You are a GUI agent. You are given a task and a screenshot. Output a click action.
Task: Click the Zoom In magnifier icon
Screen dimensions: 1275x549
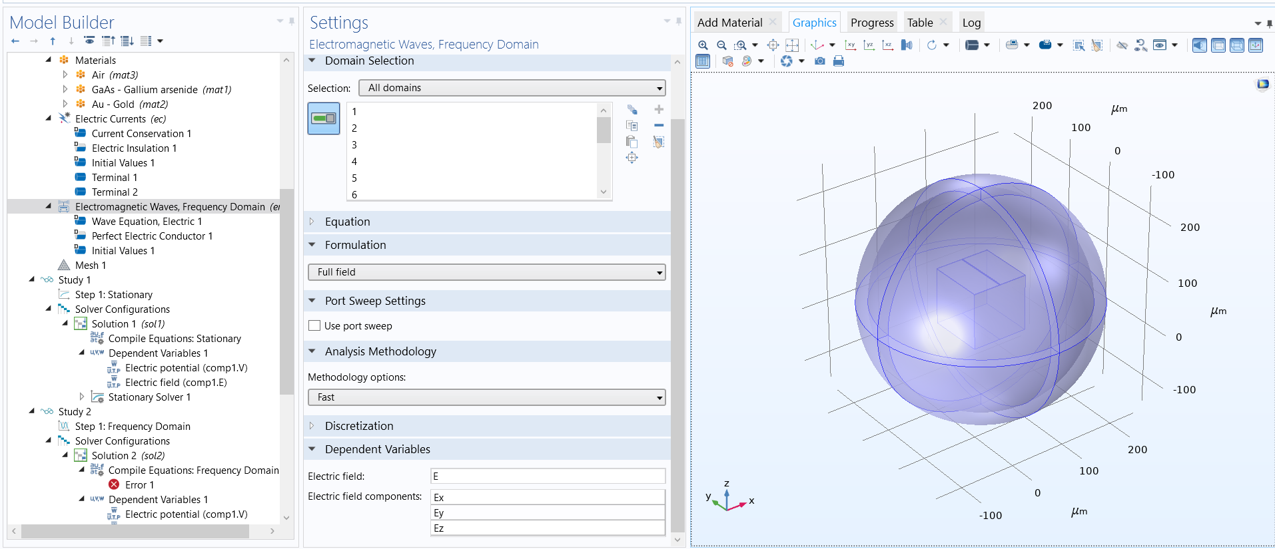703,45
